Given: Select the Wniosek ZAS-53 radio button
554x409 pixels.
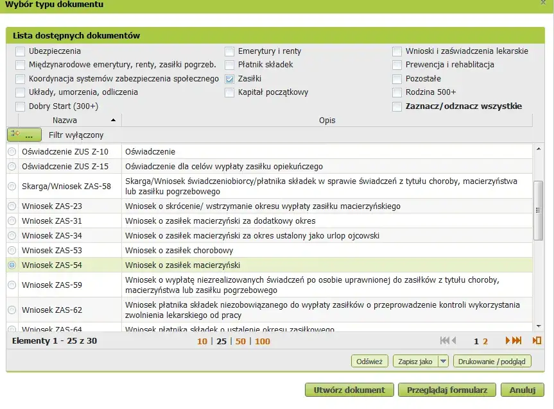Looking at the screenshot, I should [12, 250].
